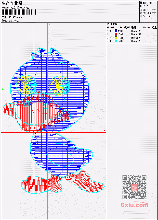Select the 'Thread #3' description text
The height and width of the screenshot is (220, 158).
coord(136,34)
